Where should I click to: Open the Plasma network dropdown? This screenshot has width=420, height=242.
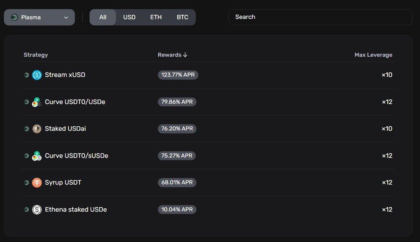click(x=39, y=17)
